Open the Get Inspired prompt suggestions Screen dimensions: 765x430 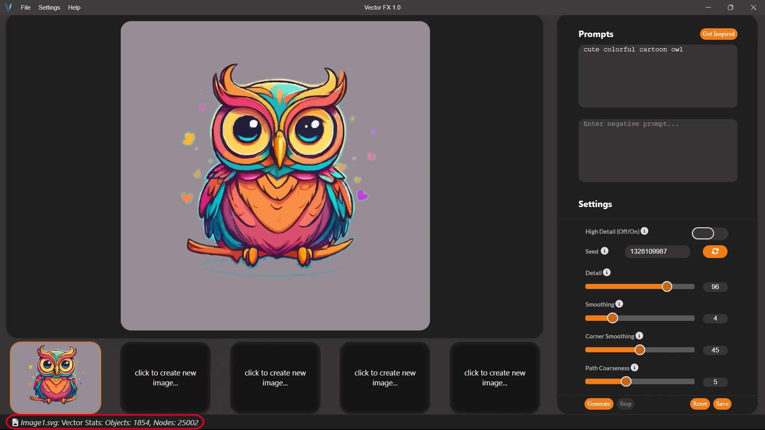pyautogui.click(x=718, y=34)
